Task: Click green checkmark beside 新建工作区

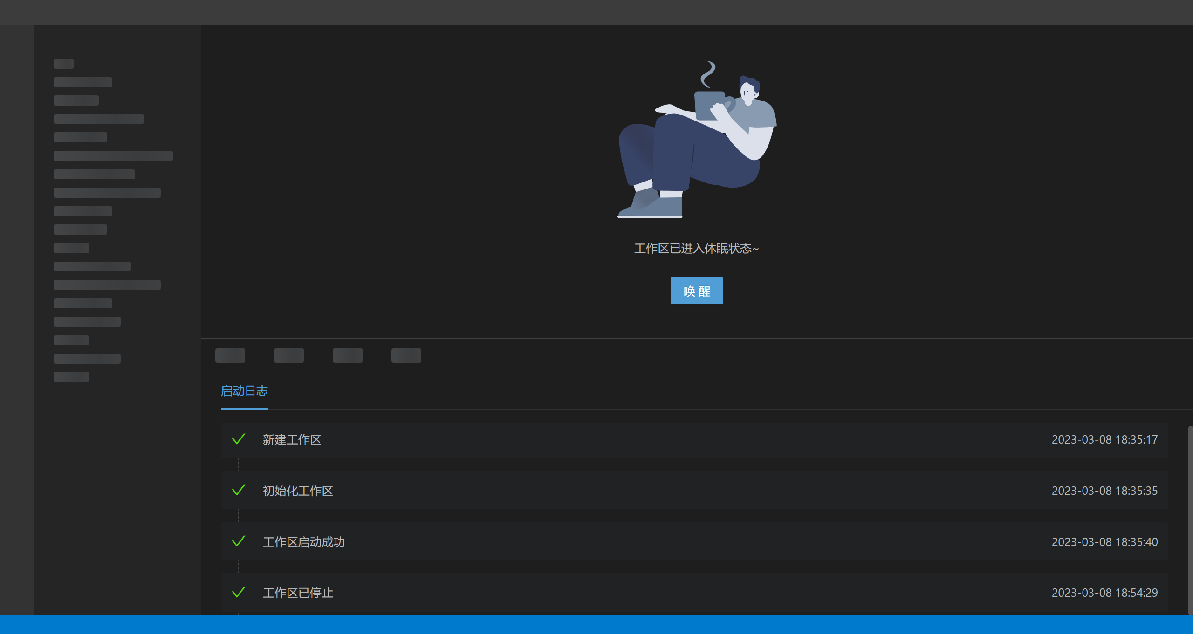Action: point(238,439)
